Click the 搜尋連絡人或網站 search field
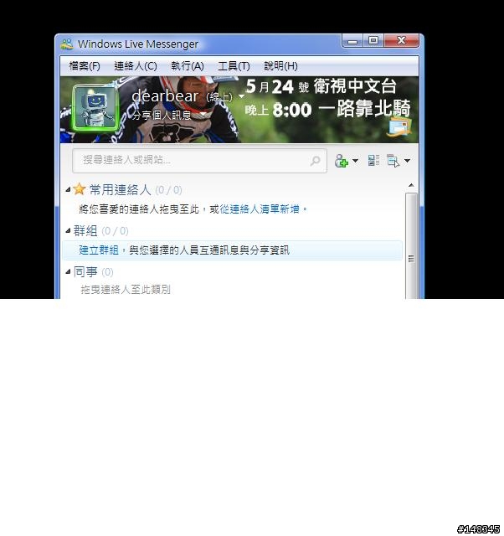Image resolution: width=504 pixels, height=536 pixels. (x=199, y=160)
